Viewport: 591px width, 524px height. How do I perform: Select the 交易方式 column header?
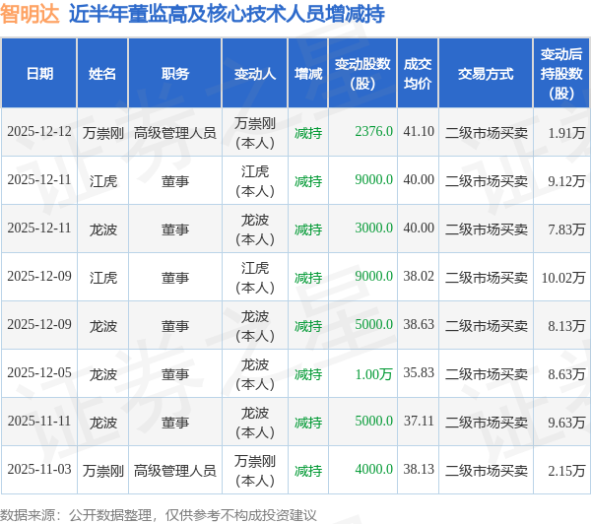click(x=486, y=74)
